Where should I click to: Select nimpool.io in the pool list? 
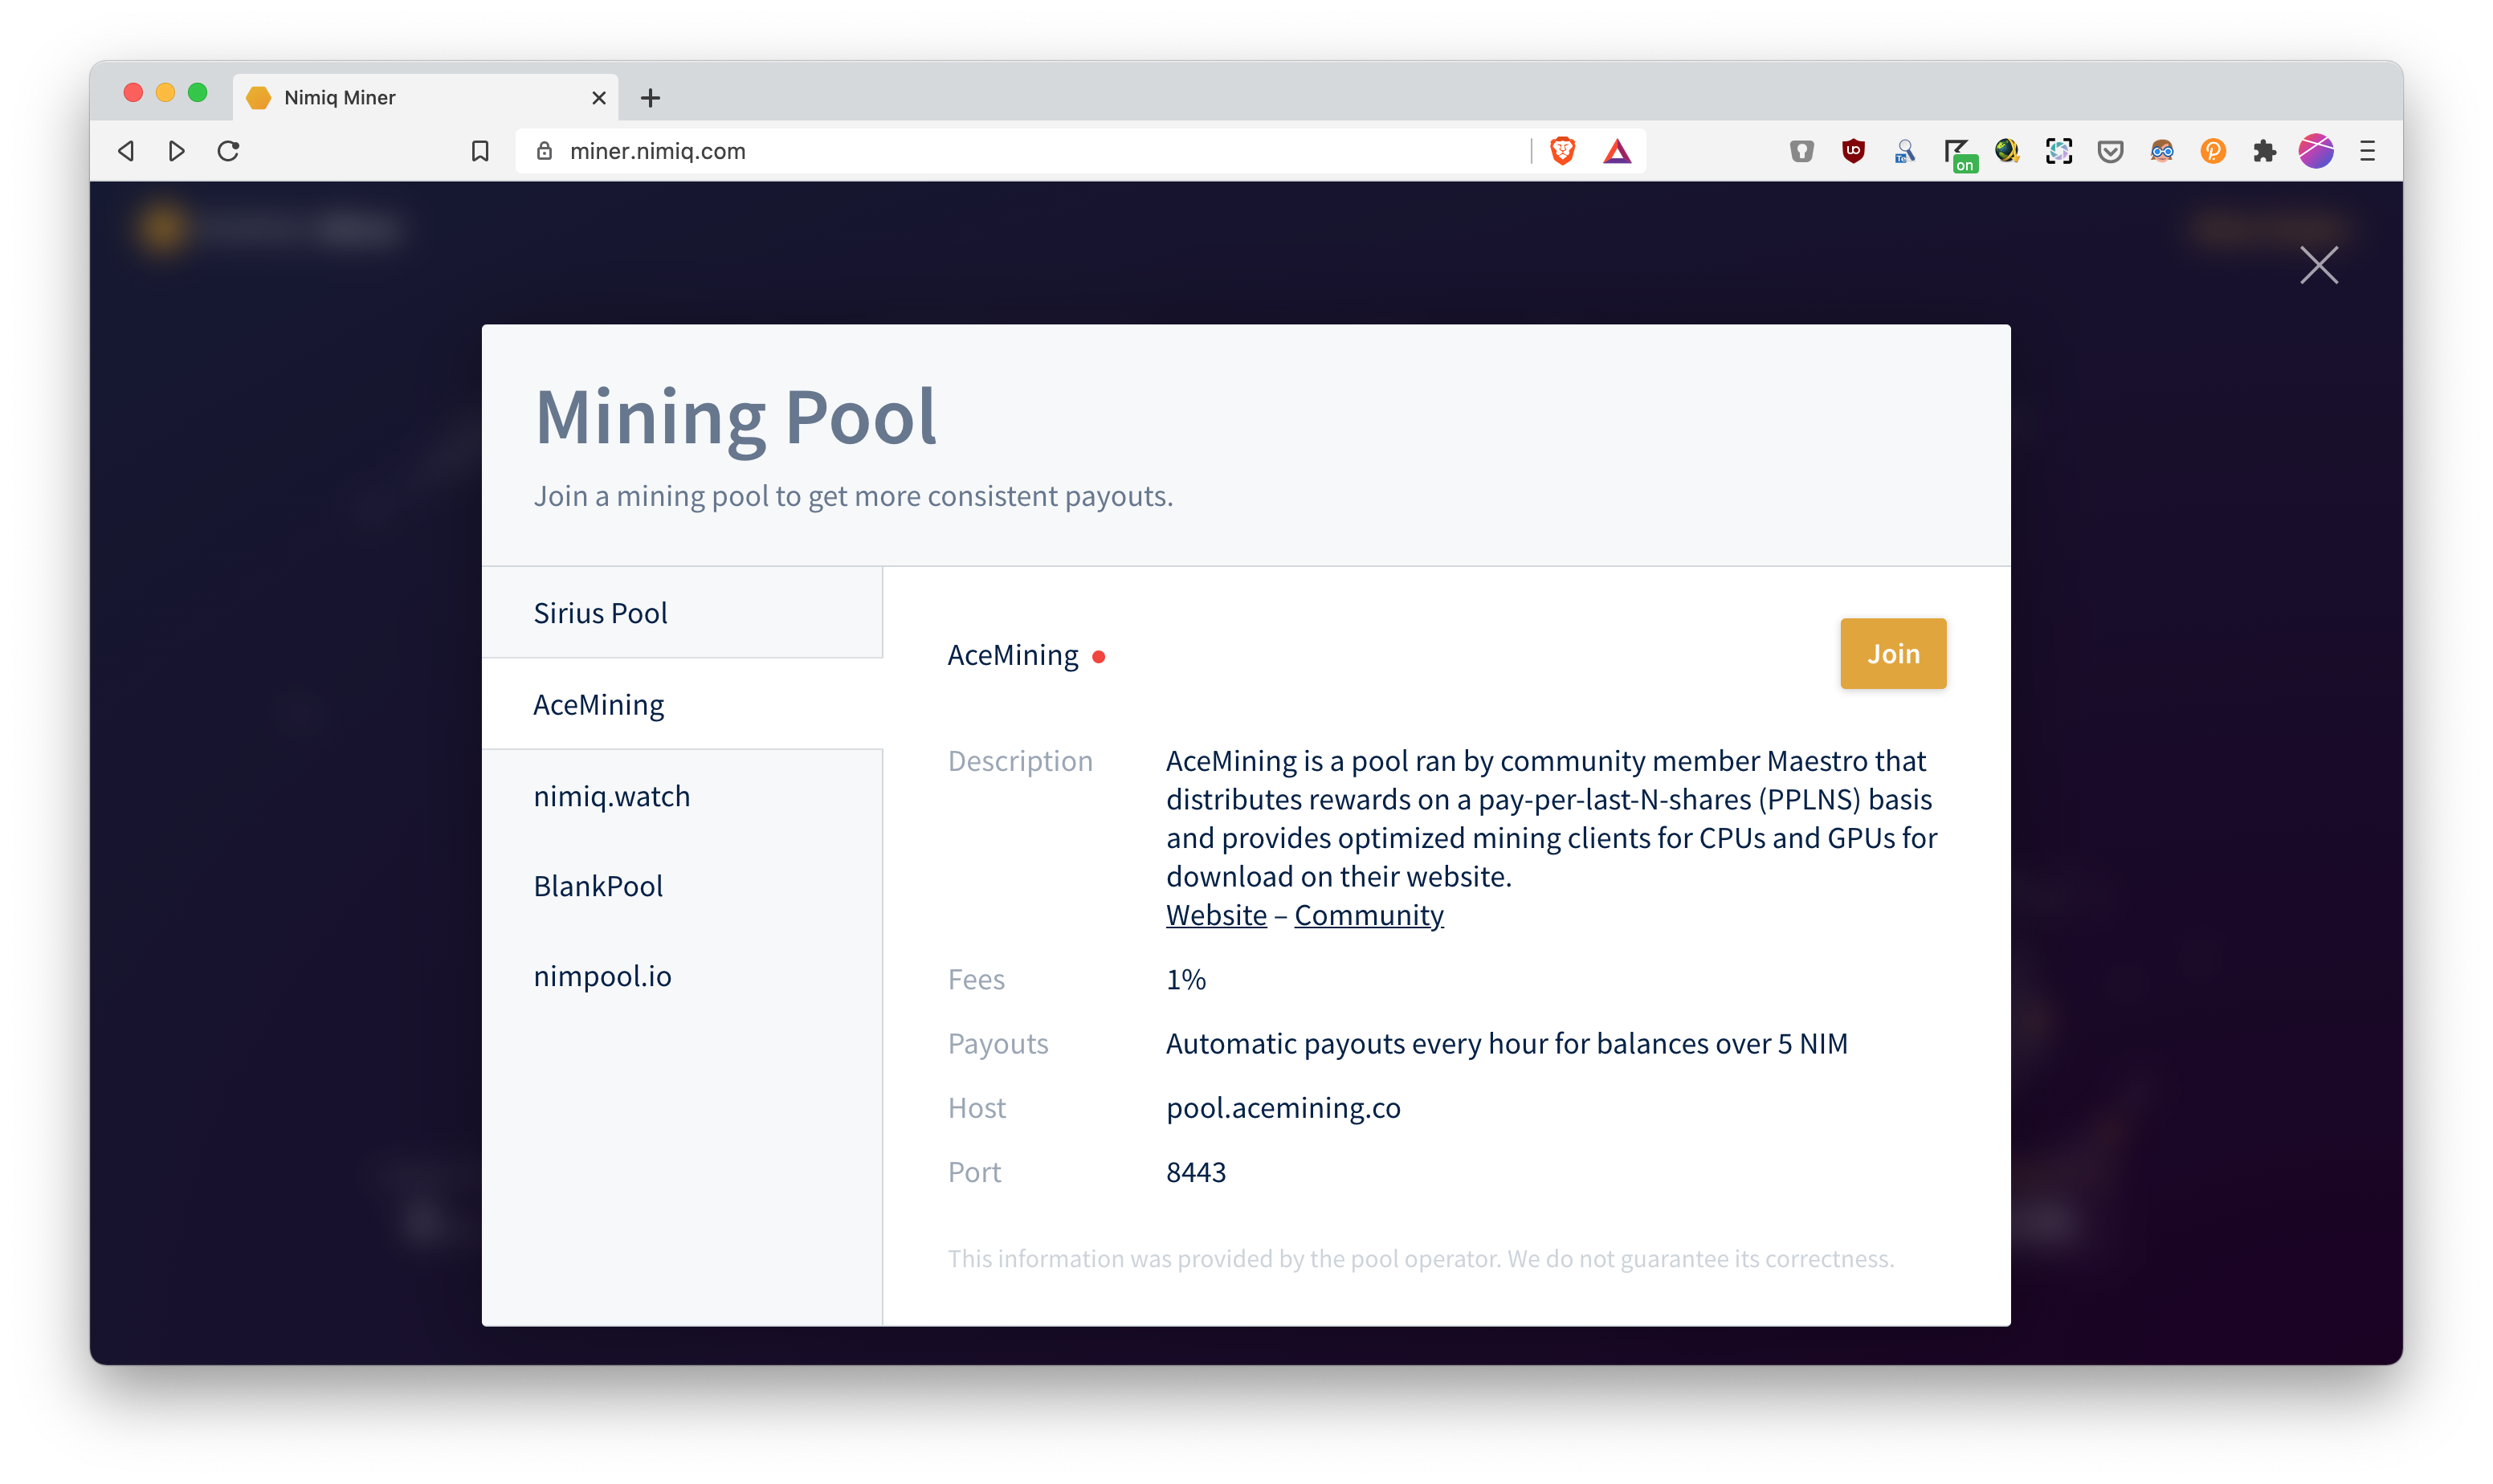pos(681,976)
